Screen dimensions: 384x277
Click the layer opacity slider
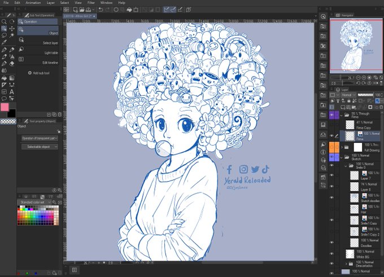(x=365, y=95)
